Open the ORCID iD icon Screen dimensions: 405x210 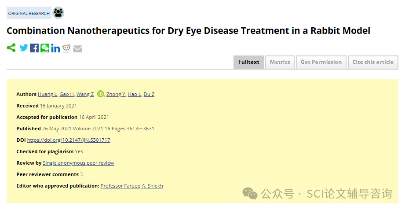[x=100, y=94]
